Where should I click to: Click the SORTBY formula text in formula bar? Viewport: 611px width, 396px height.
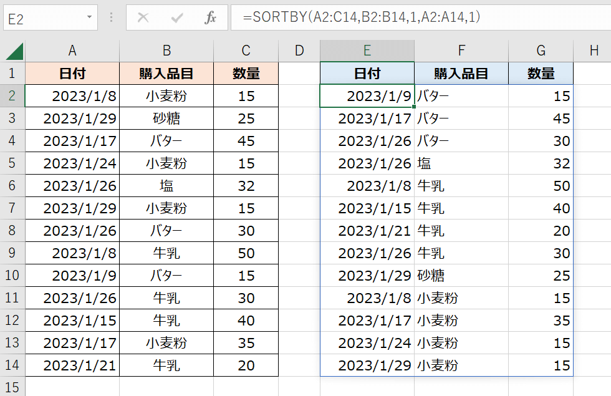pos(362,17)
